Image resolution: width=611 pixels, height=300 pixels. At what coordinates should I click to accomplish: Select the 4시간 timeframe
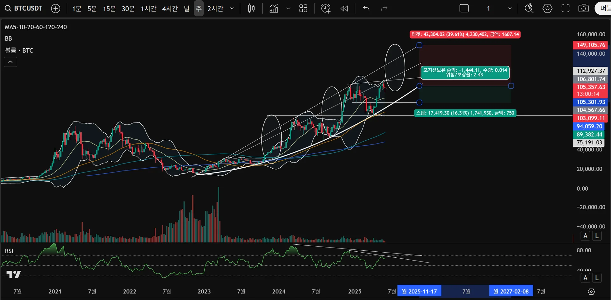(x=170, y=9)
